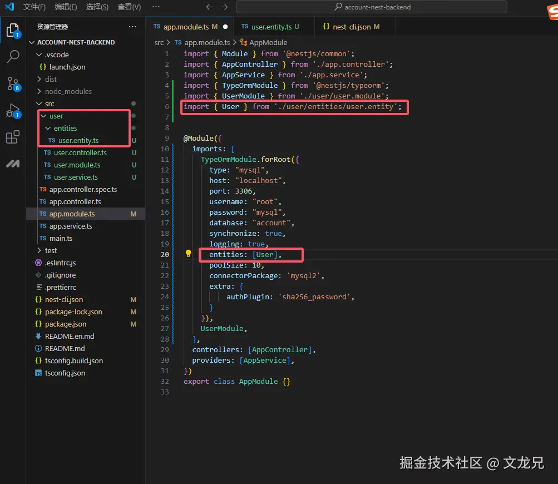Viewport: 558px width, 484px height.
Task: Open the 选择(S) menu
Action: click(x=97, y=7)
